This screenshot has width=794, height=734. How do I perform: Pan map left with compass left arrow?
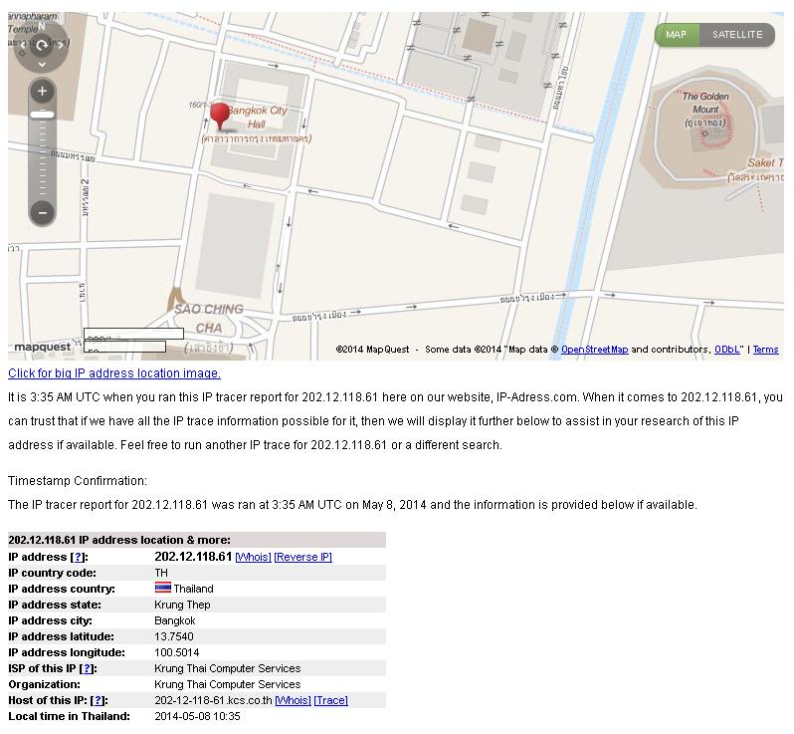click(x=23, y=45)
